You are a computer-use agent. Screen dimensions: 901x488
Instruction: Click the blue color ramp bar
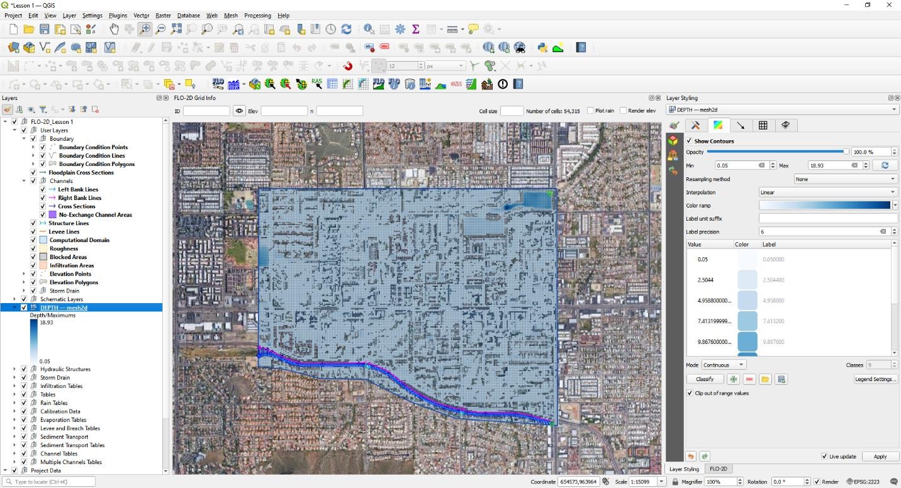click(x=824, y=205)
